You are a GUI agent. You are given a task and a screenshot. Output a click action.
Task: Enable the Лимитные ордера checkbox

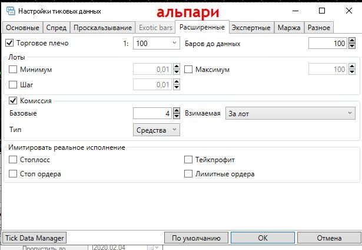point(188,174)
